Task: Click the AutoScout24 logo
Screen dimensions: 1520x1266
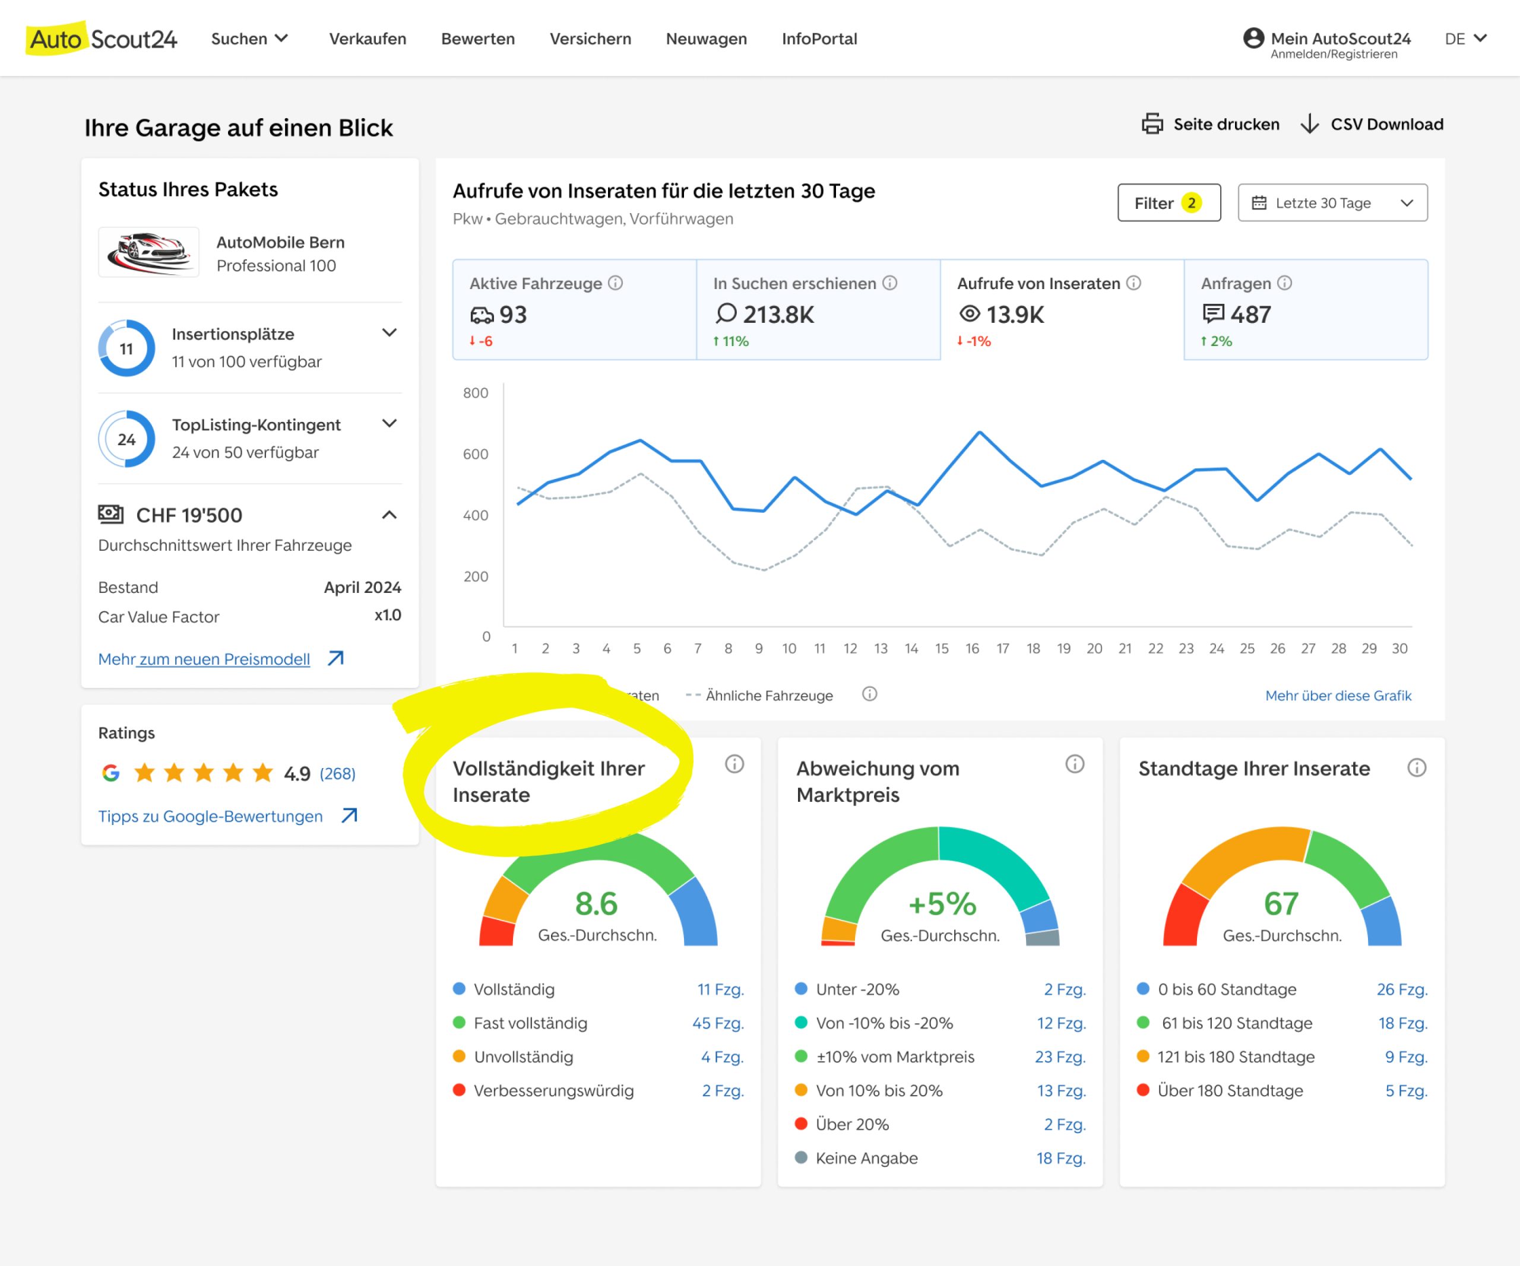Action: pos(102,39)
